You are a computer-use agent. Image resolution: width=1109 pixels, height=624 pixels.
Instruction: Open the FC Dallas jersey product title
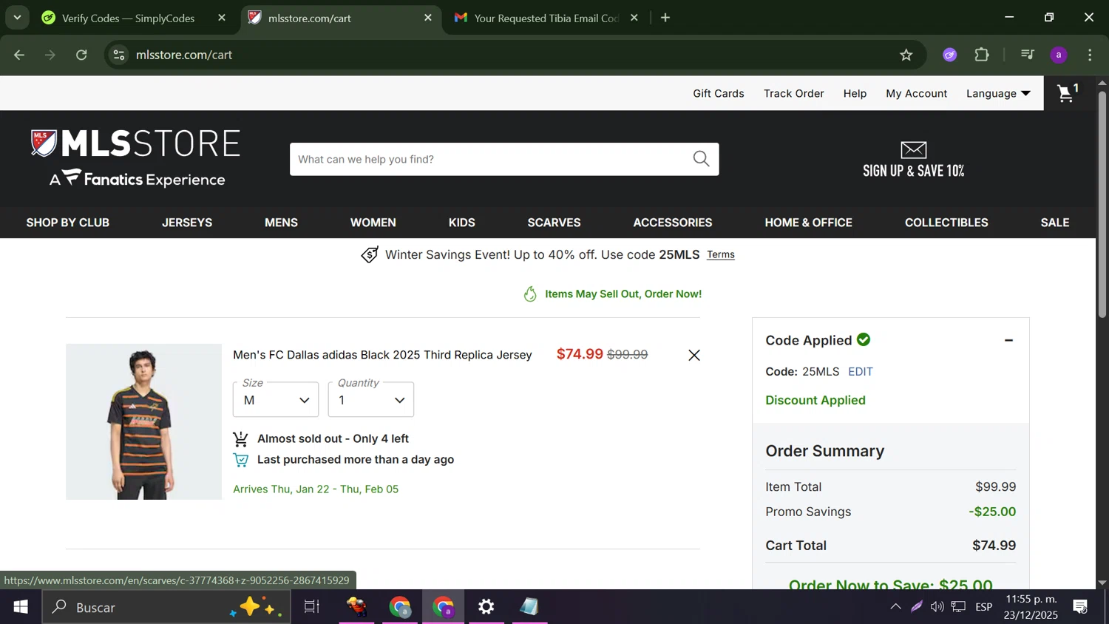[x=382, y=355]
